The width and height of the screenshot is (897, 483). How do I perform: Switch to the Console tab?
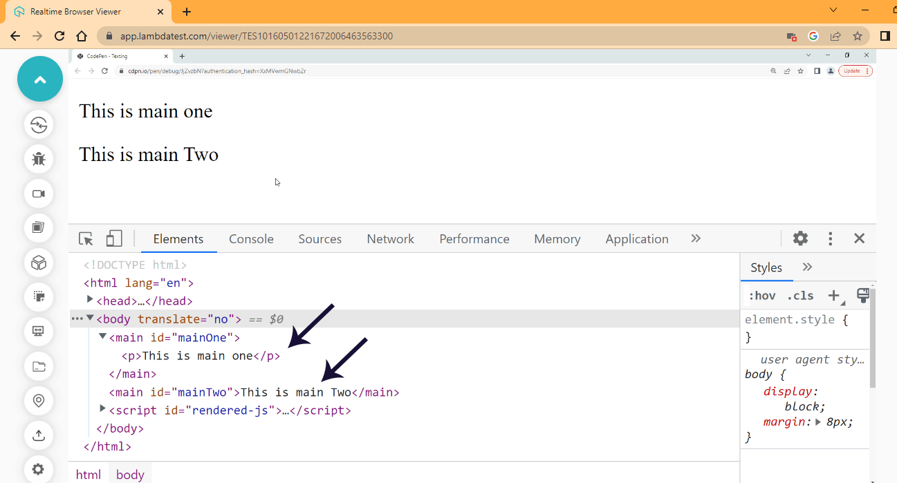point(251,238)
